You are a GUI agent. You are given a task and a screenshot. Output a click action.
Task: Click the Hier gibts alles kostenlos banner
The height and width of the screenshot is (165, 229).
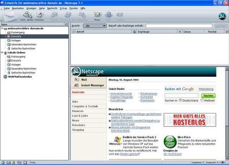click(x=190, y=120)
